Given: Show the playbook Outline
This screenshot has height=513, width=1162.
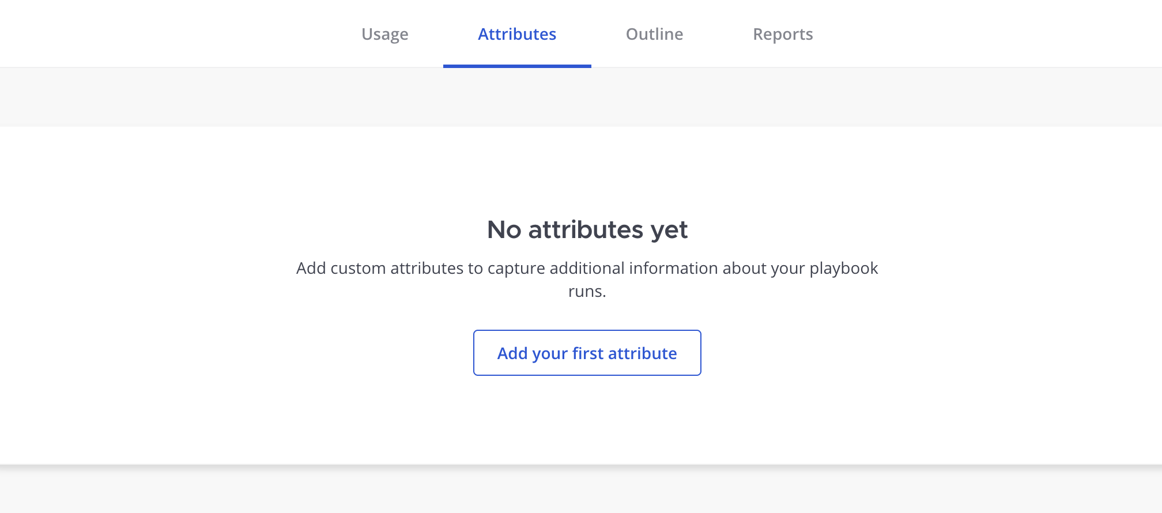Looking at the screenshot, I should click(x=654, y=34).
